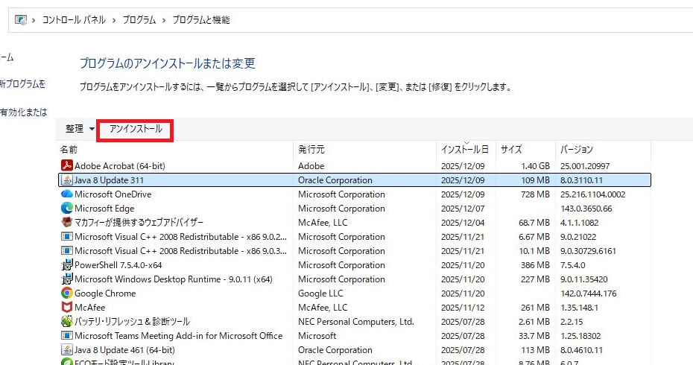The image size is (693, 365).
Task: Sort list by 名前 column header
Action: [x=69, y=150]
